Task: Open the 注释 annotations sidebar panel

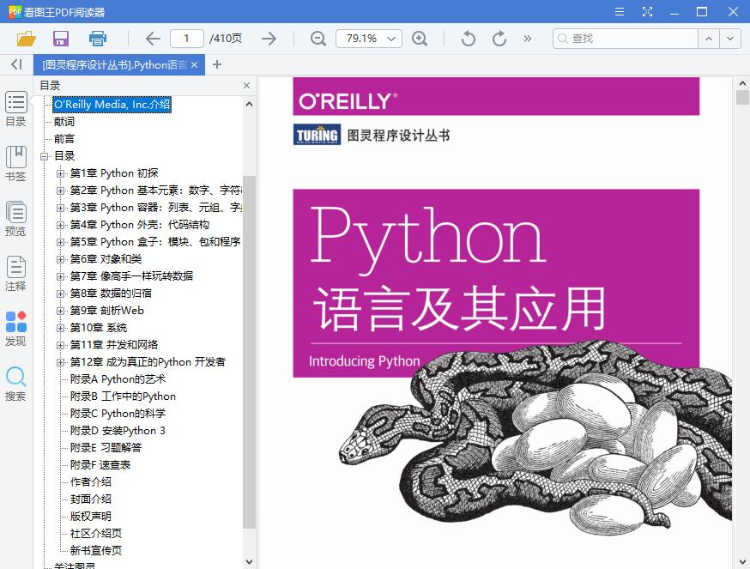Action: click(15, 274)
